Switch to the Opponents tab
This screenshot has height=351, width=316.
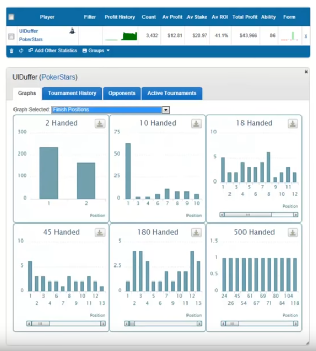point(122,93)
